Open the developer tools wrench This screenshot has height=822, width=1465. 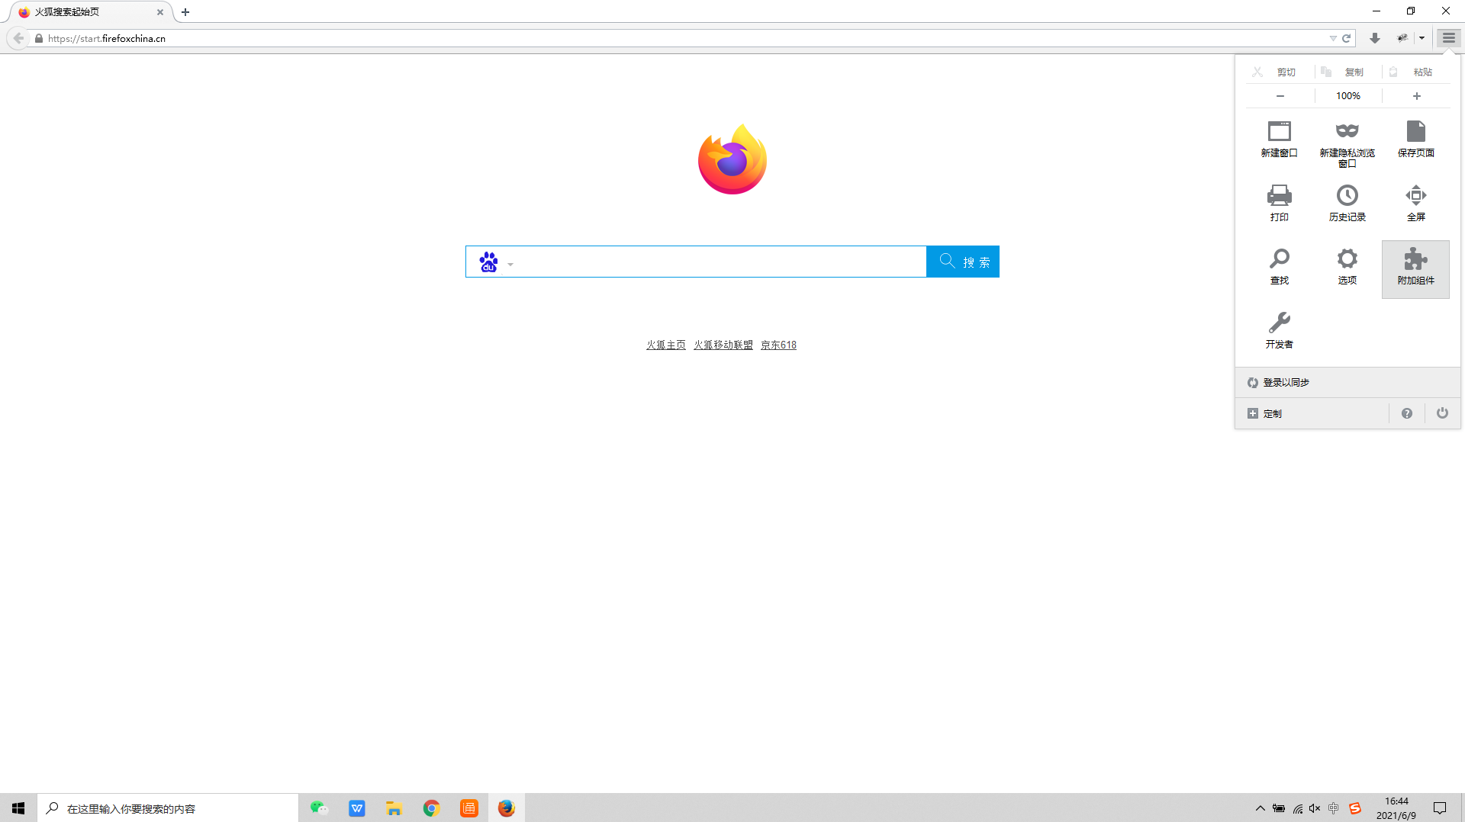[1279, 330]
